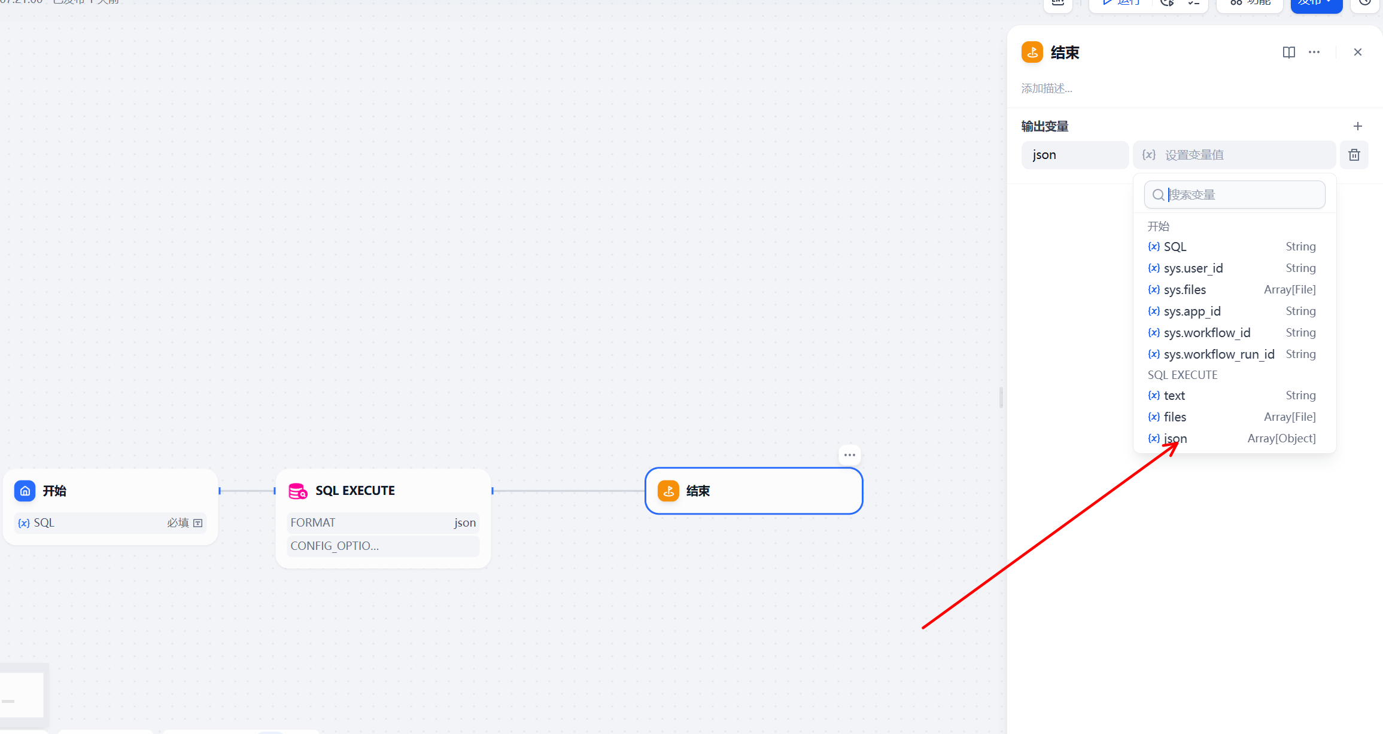Edit the json variable name field
This screenshot has width=1383, height=734.
1074,155
